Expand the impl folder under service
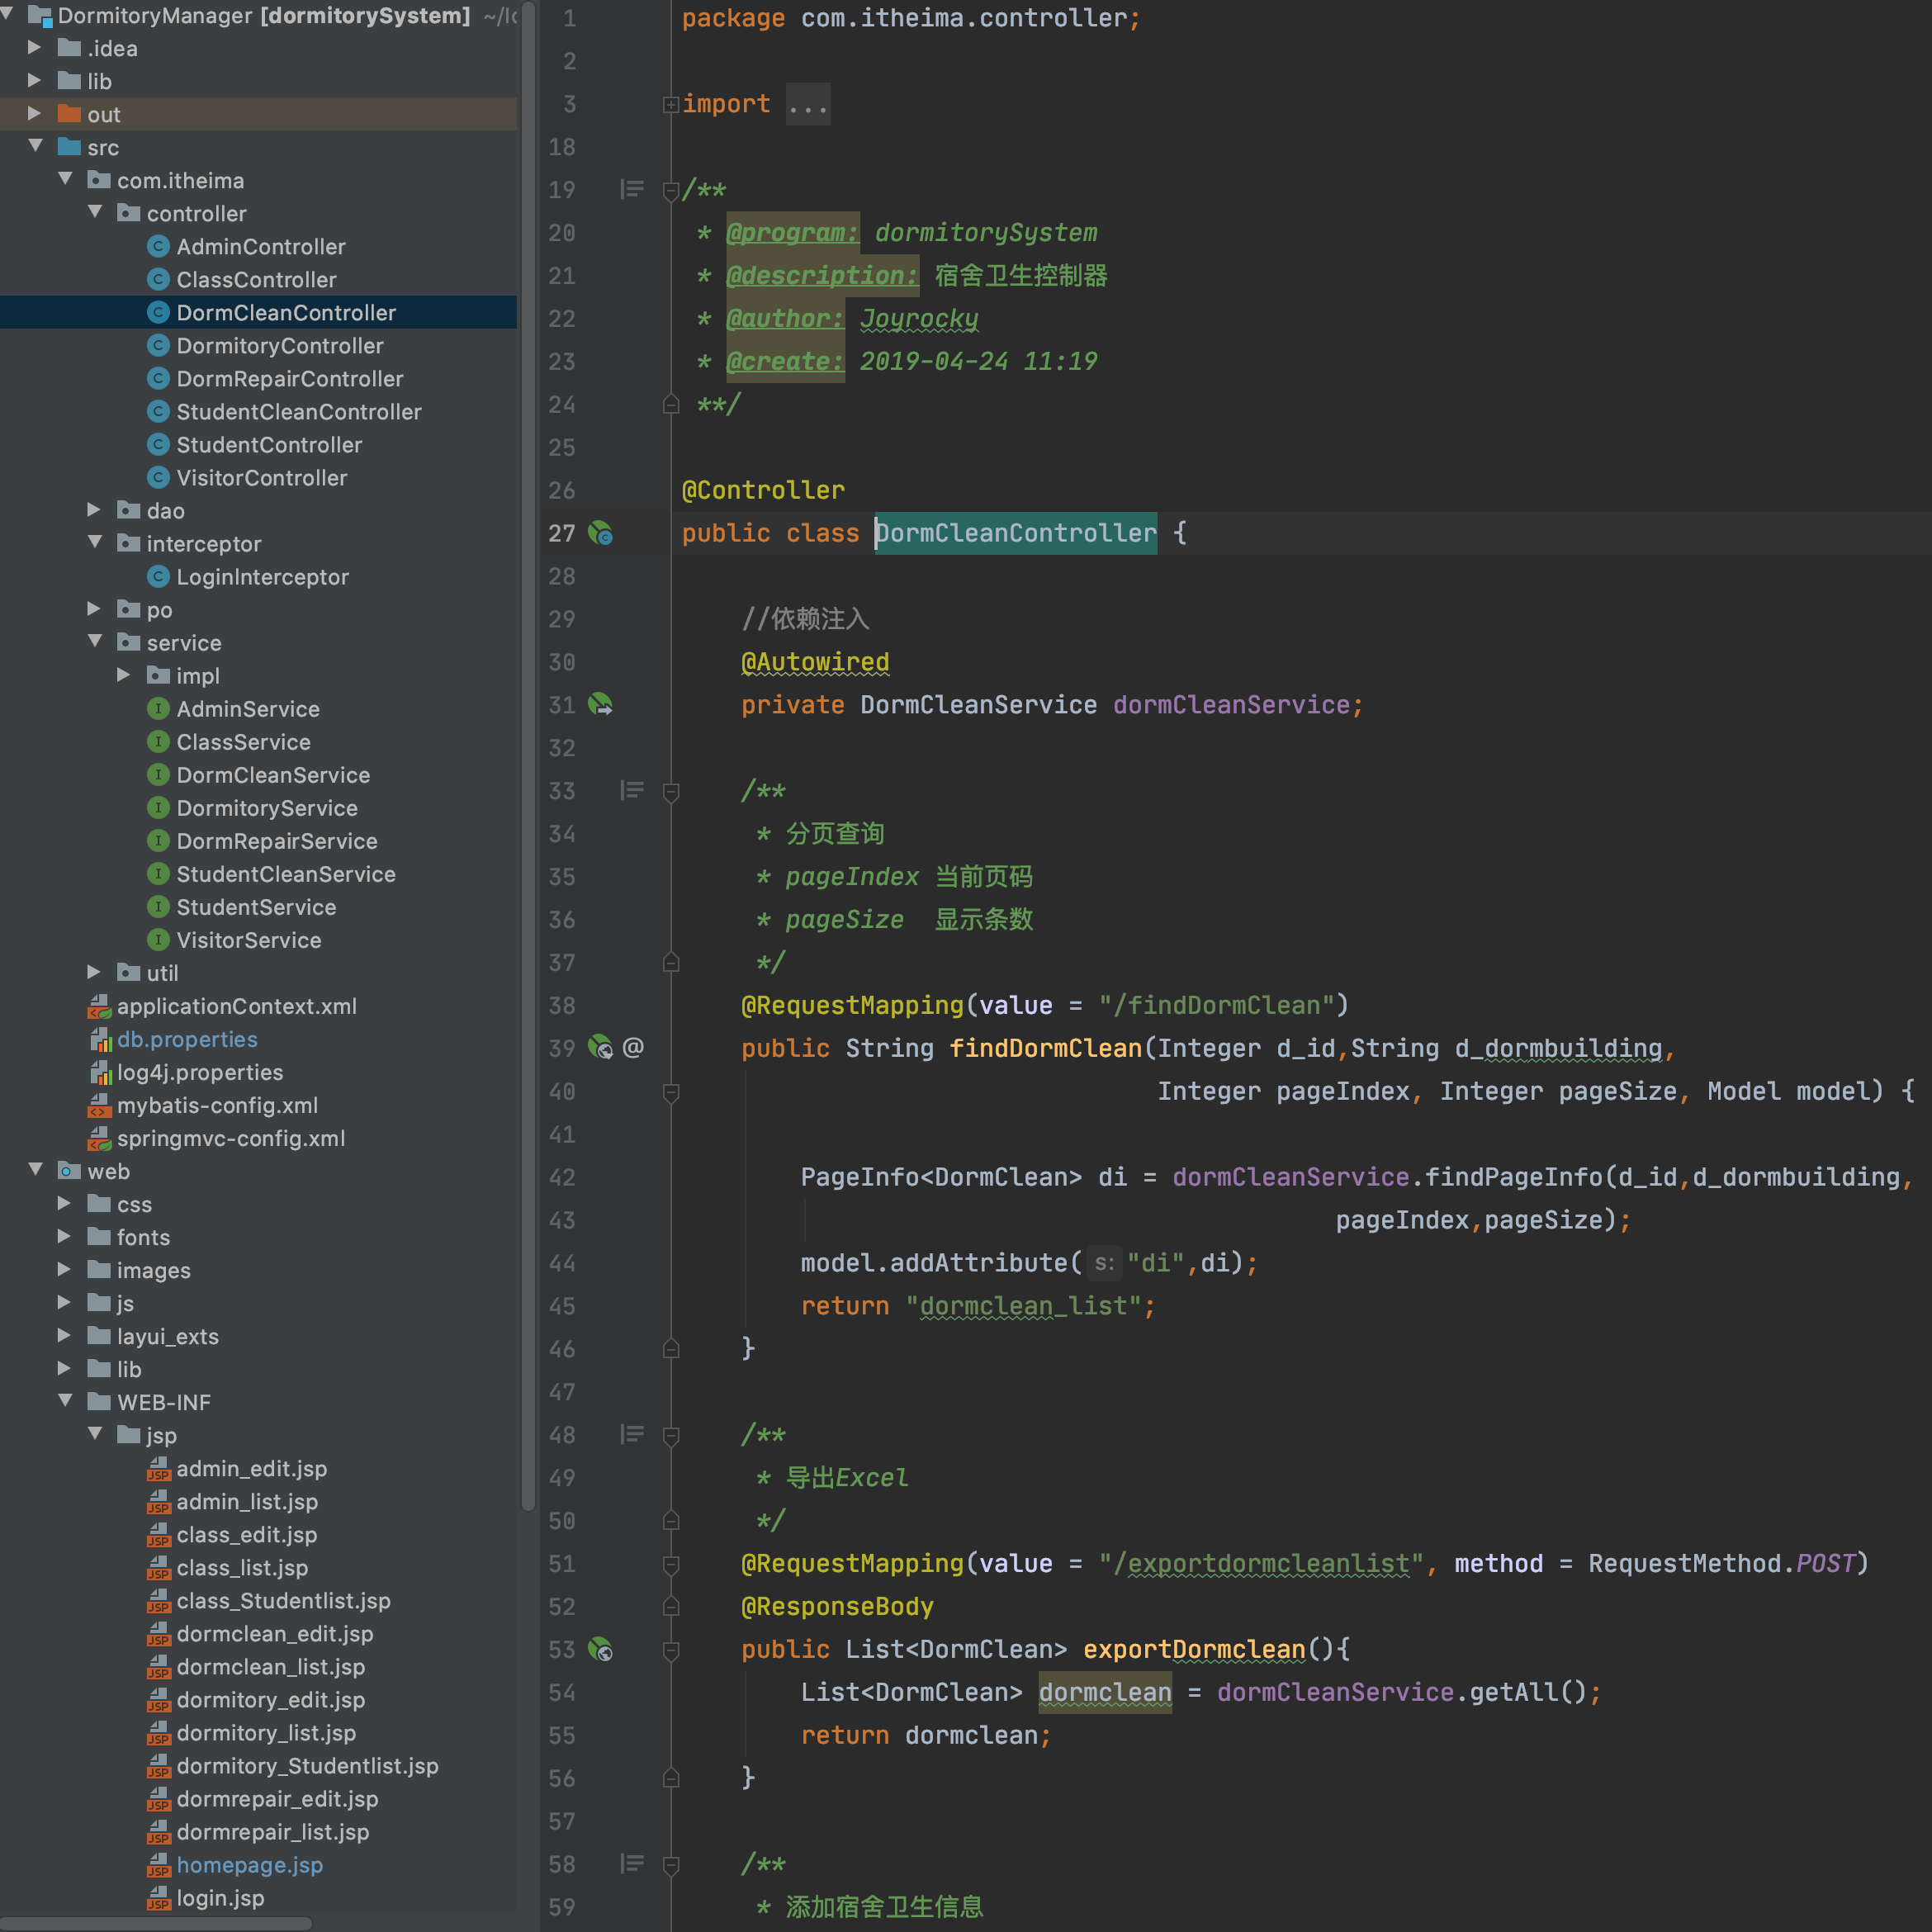 tap(124, 675)
